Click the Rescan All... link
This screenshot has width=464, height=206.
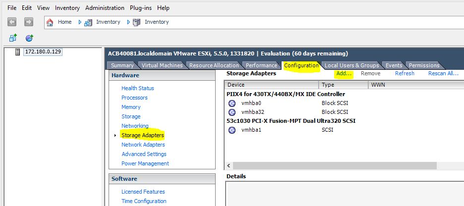(443, 74)
